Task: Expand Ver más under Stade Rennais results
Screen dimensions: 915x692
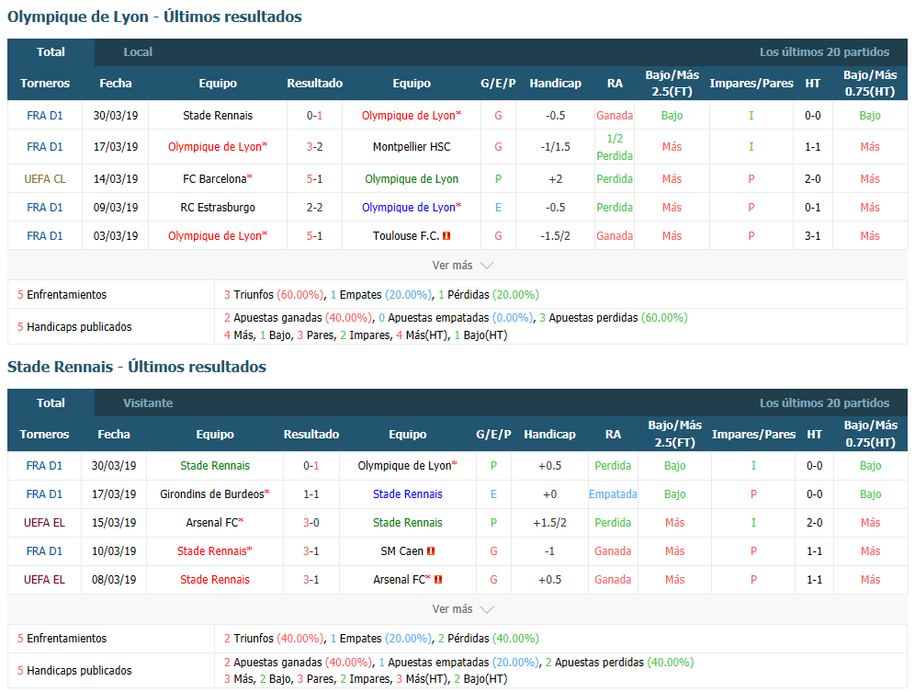Action: [462, 609]
